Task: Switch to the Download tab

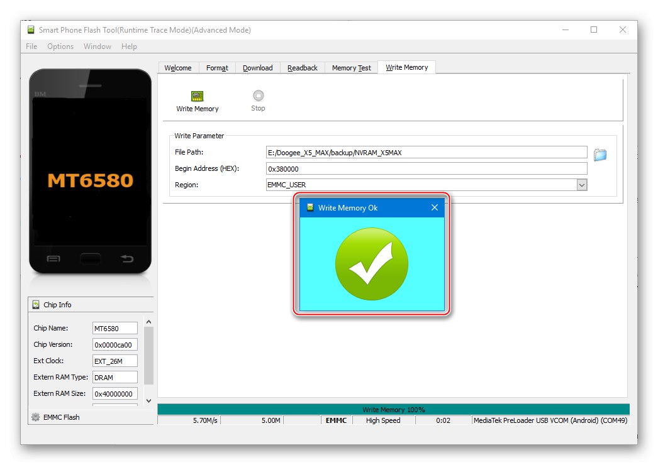Action: 257,67
